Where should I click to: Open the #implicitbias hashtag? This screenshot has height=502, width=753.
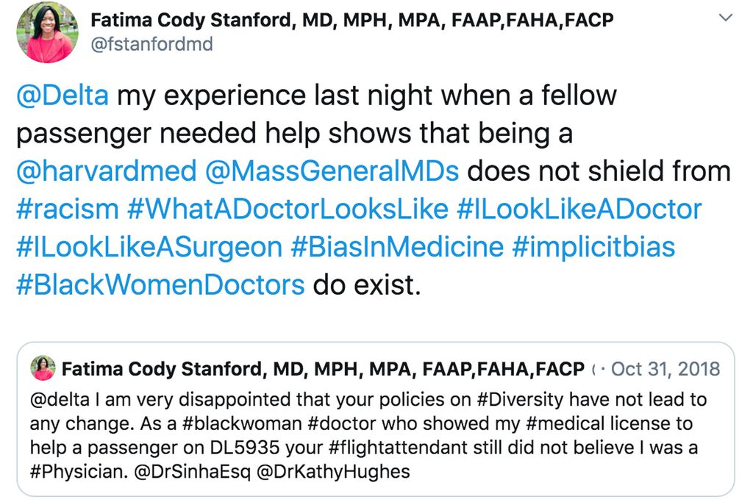tap(593, 247)
